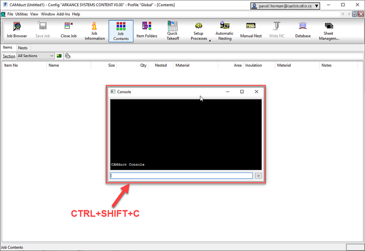Click the Section label link
Image resolution: width=365 pixels, height=251 pixels.
point(9,56)
